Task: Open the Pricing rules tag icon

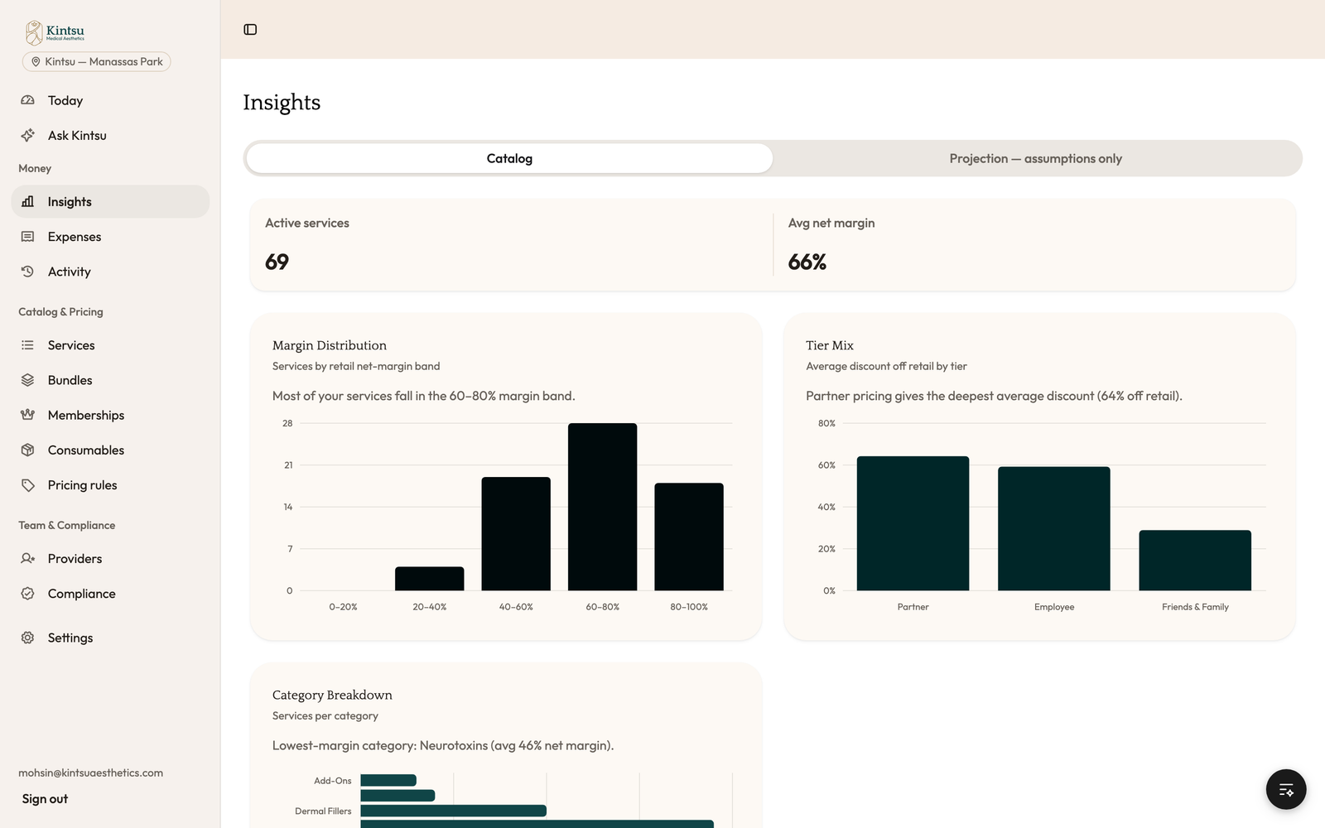Action: pyautogui.click(x=27, y=485)
